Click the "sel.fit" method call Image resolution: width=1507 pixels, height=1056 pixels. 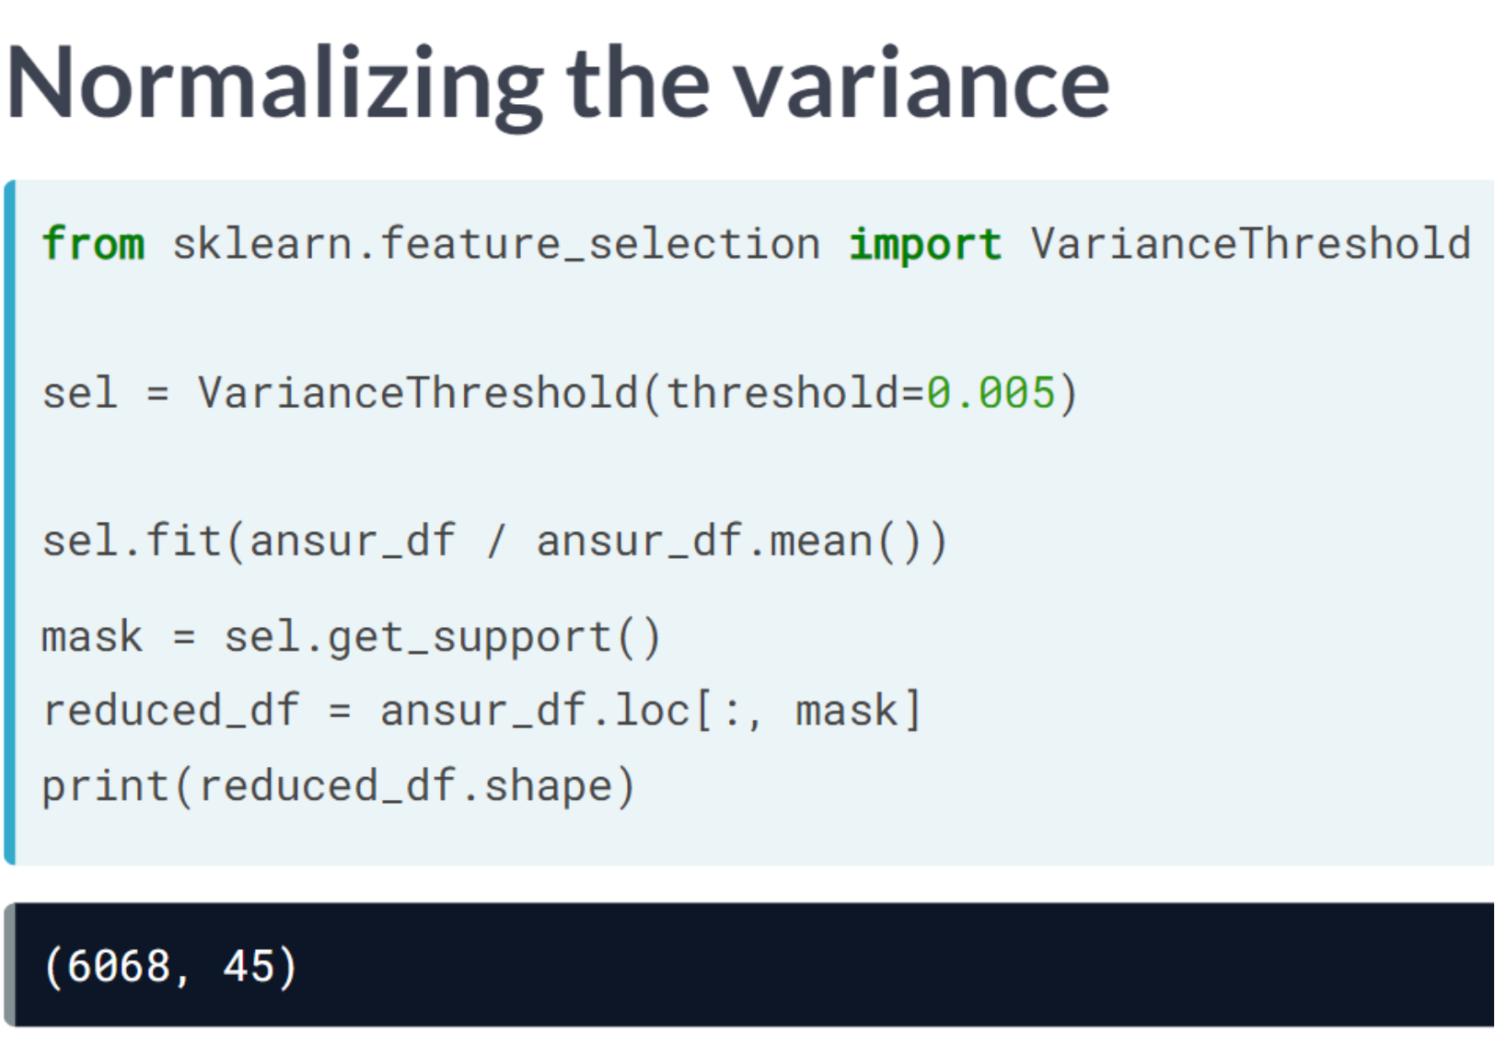pos(131,541)
